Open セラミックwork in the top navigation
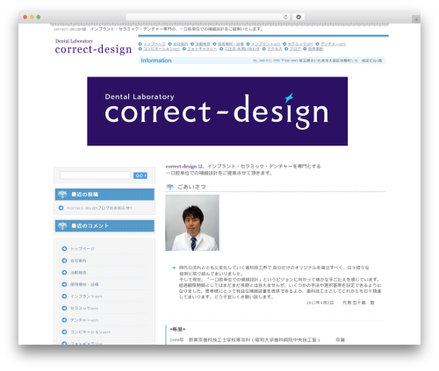 coord(300,44)
